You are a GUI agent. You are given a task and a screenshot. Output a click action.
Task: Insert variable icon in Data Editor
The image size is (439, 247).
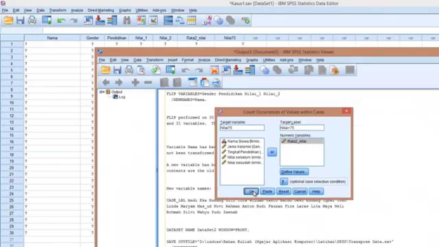pos(153,21)
